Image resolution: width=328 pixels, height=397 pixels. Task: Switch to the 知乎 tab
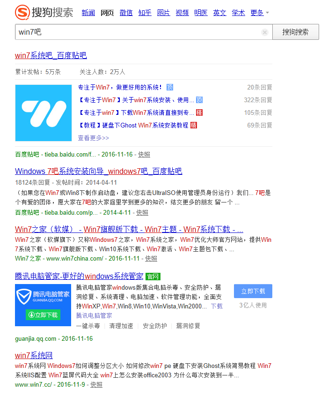(145, 12)
